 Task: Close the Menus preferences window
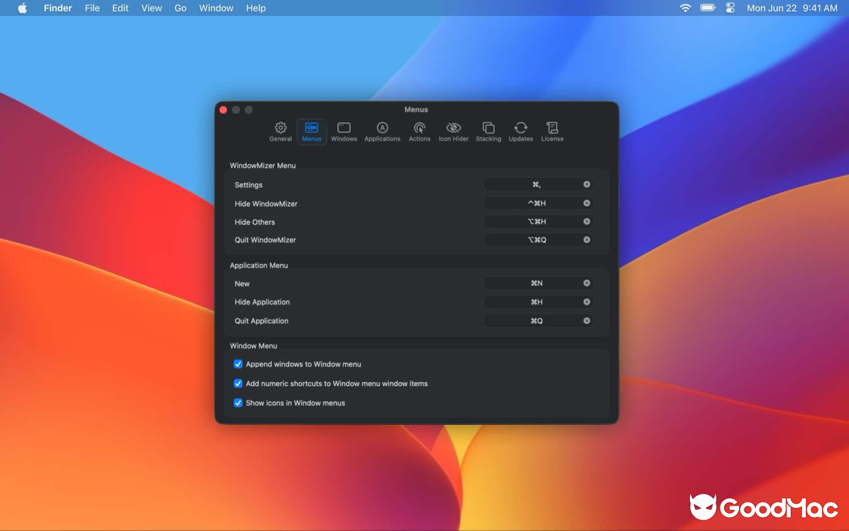pyautogui.click(x=224, y=110)
